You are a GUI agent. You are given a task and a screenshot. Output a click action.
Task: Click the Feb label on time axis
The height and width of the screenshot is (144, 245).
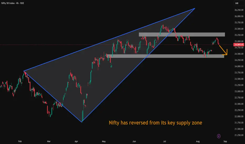pos(20,141)
